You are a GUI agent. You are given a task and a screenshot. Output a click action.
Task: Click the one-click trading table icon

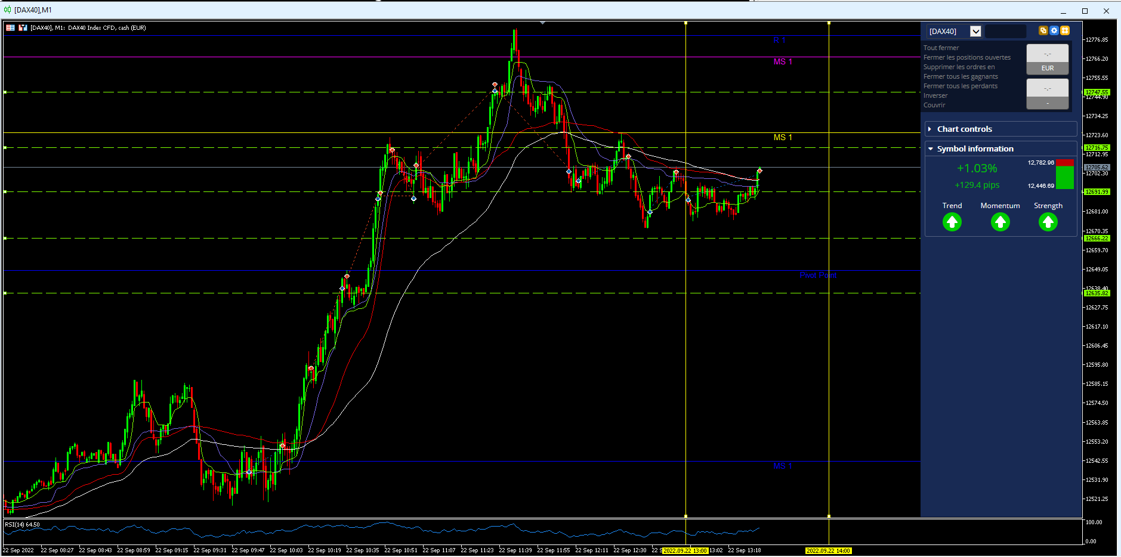tap(10, 27)
